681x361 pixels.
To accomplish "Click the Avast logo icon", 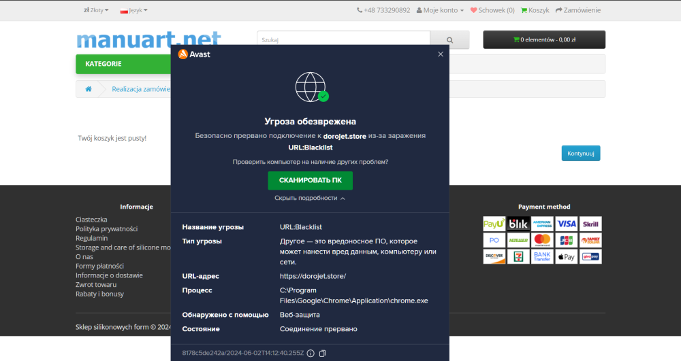I will point(183,54).
